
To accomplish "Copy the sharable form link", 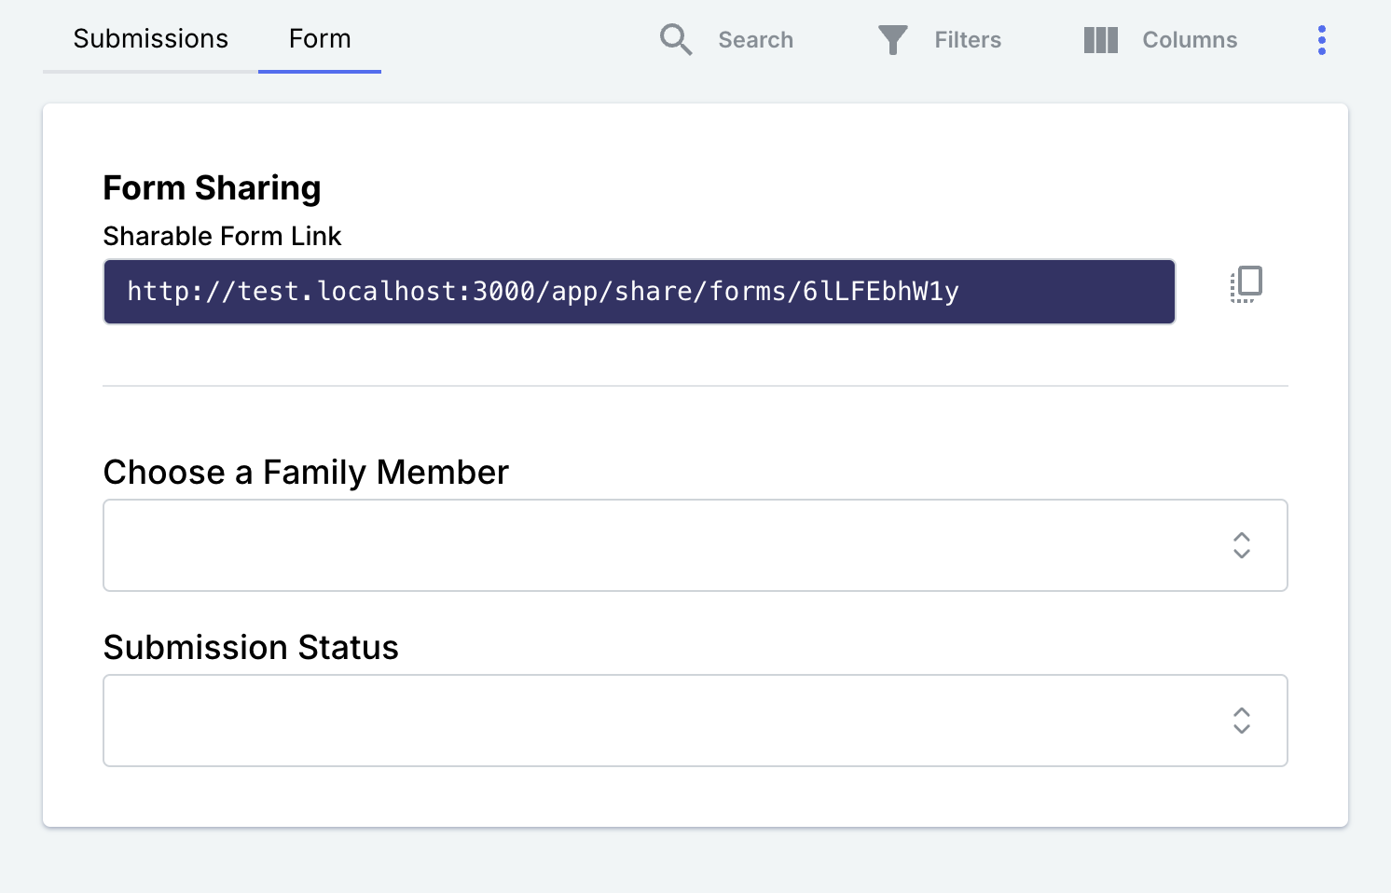I will click(1246, 284).
